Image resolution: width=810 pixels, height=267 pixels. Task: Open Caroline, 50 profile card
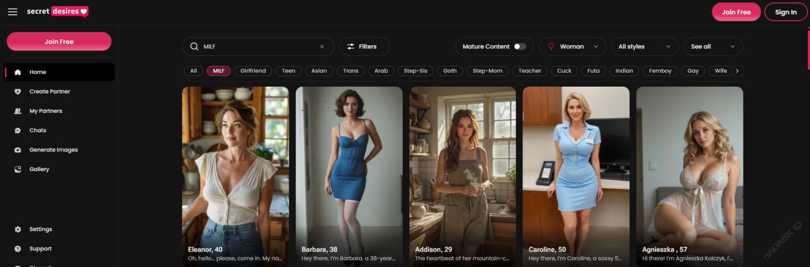click(x=576, y=176)
